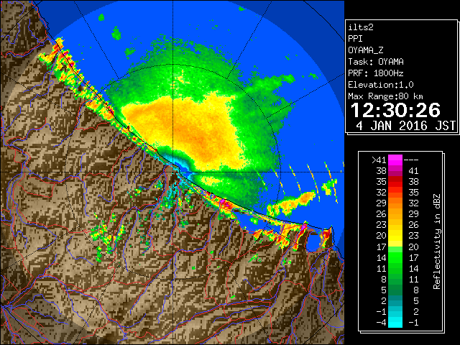Image resolution: width=460 pixels, height=345 pixels.
Task: Pick the cyan swatch beside '-4'
Action: click(395, 322)
